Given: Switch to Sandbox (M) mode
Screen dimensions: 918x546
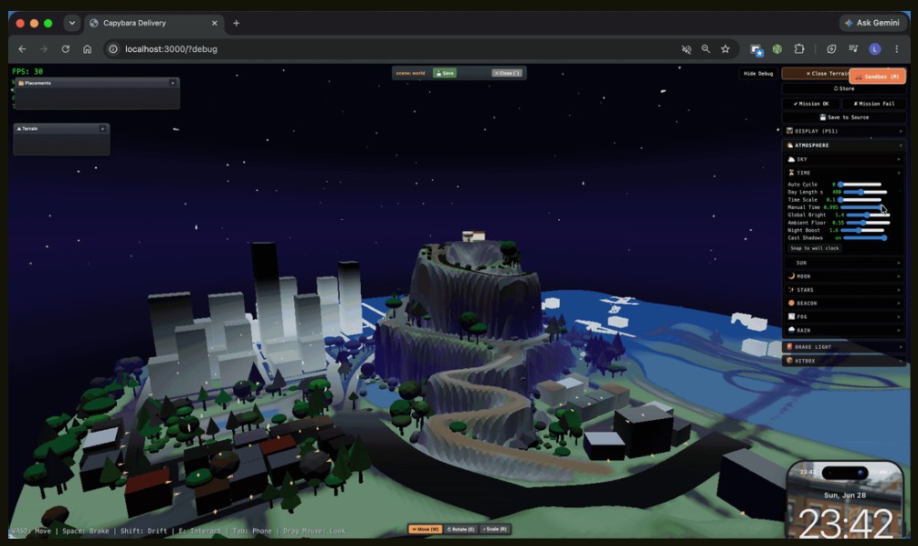Looking at the screenshot, I should [877, 77].
